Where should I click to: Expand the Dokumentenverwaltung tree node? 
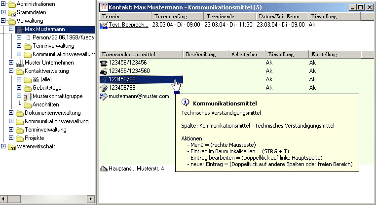click(x=11, y=113)
